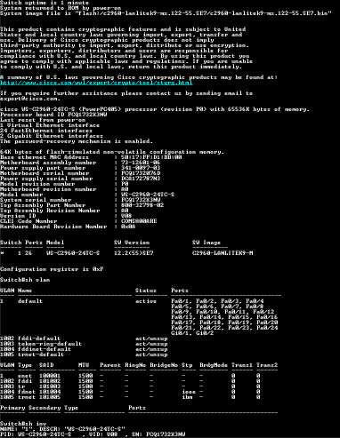This screenshot has height=438, width=340.
Task: Click the '24 FastEthernet interfaces' line
Action: tap(46, 131)
